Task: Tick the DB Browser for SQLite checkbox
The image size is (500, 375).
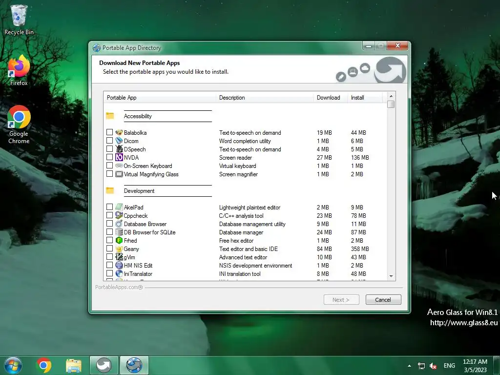Action: click(109, 231)
